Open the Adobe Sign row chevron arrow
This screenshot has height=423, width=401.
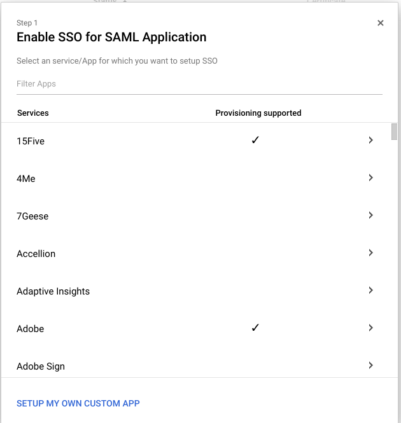click(x=370, y=365)
